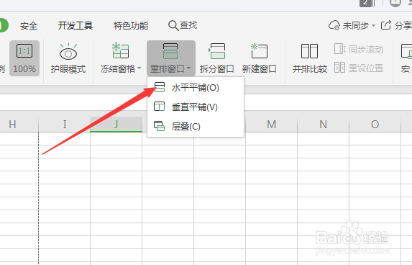
Task: Select column I header
Action: coord(65,124)
